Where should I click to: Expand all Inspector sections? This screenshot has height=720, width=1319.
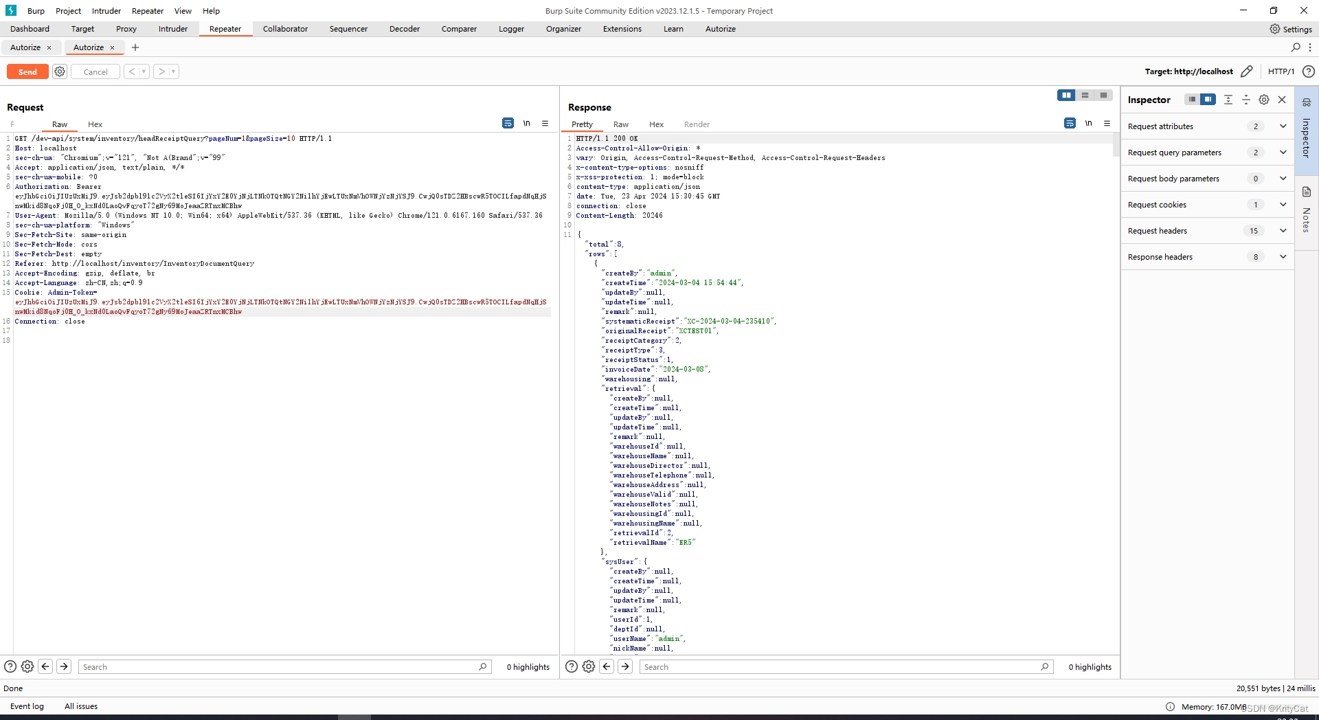tap(1228, 100)
